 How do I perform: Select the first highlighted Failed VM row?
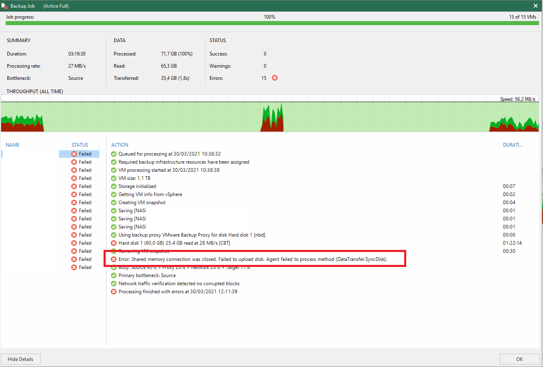[50, 154]
